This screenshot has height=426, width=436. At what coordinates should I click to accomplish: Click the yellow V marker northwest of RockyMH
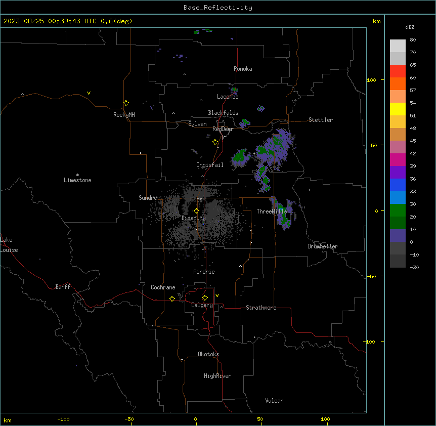click(89, 93)
